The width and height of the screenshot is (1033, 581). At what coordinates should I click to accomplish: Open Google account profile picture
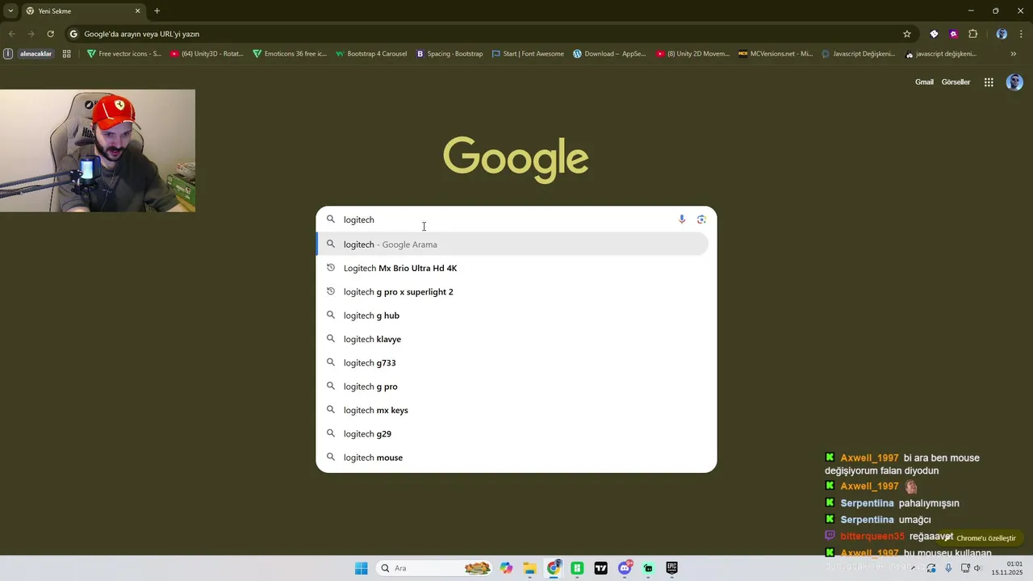(1014, 82)
